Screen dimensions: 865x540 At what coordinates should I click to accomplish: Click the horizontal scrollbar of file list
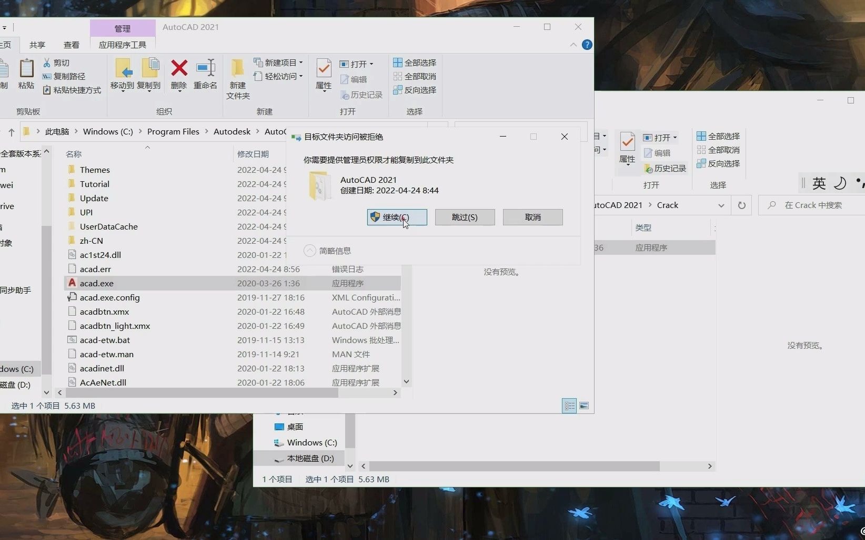(x=202, y=393)
